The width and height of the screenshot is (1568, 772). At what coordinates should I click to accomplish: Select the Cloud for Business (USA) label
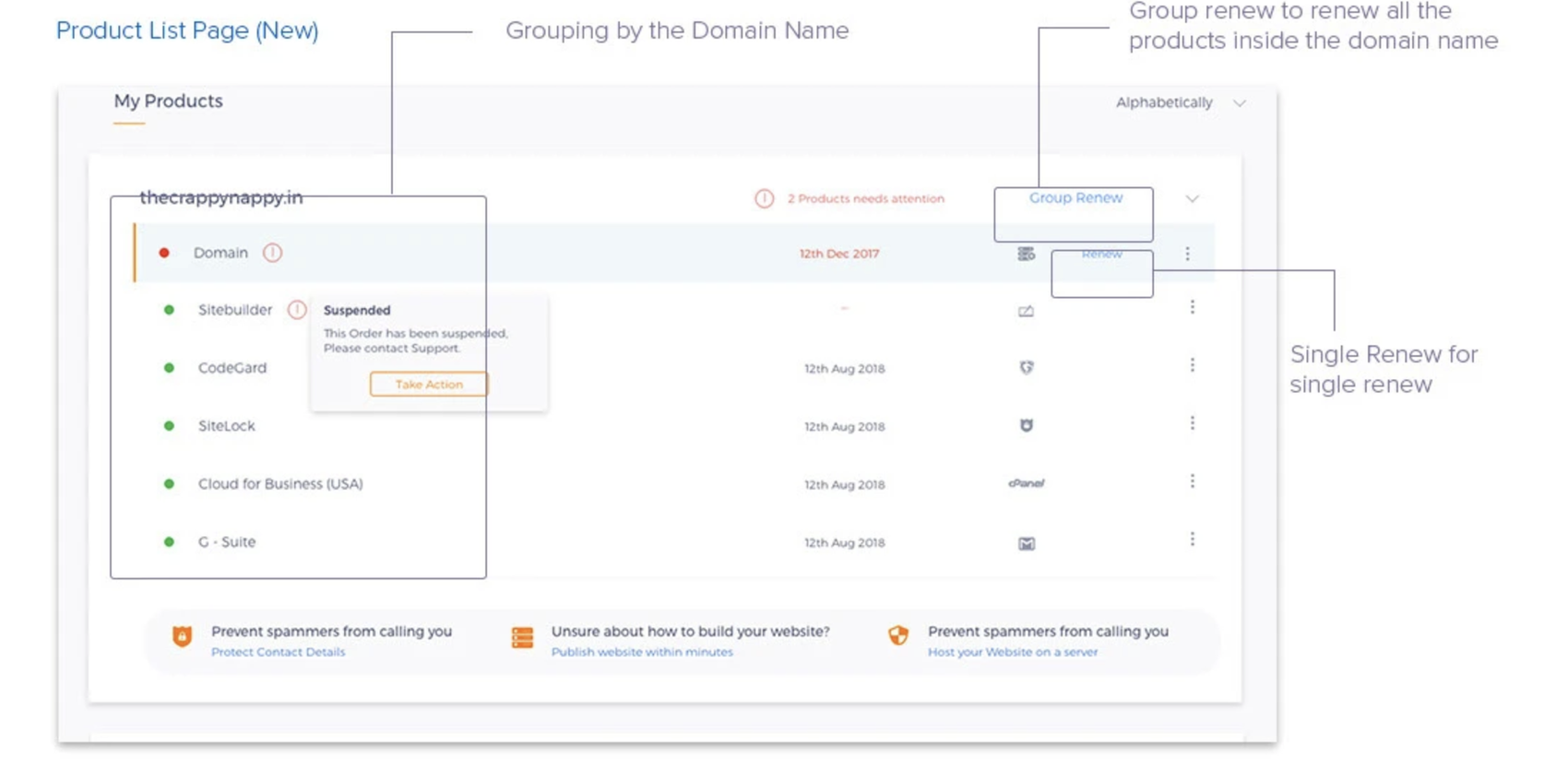coord(280,484)
